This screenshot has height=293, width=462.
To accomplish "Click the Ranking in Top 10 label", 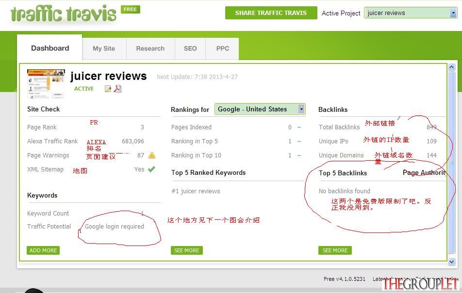I will coord(196,155).
